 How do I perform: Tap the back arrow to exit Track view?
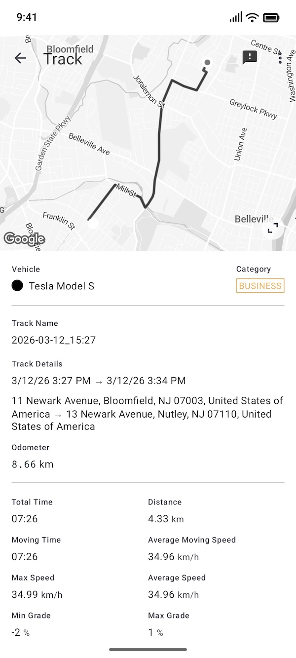coord(20,58)
